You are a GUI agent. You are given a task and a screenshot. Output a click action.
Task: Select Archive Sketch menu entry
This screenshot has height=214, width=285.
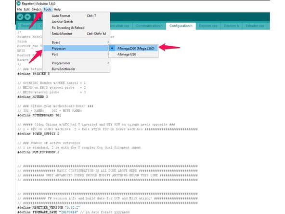click(77, 22)
